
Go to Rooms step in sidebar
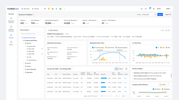click(x=11, y=43)
